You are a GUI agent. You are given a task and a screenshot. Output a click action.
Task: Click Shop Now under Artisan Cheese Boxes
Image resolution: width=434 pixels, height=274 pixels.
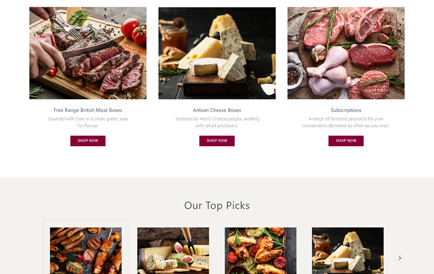[x=217, y=140]
